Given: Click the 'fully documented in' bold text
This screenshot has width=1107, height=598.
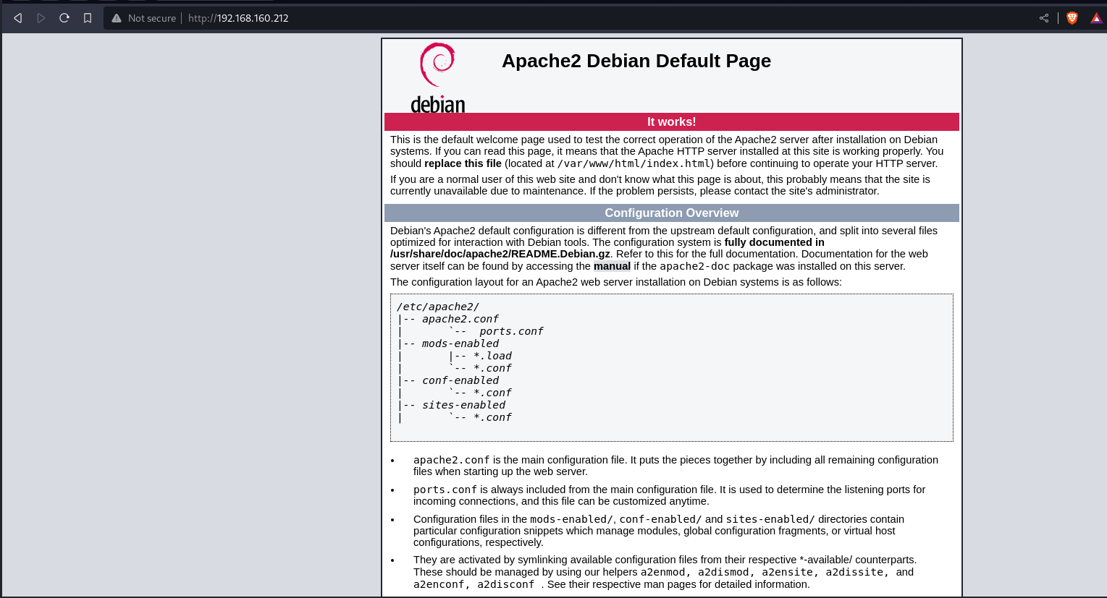Looking at the screenshot, I should [x=775, y=242].
